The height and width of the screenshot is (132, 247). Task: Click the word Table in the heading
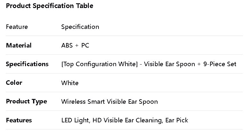pyautogui.click(x=85, y=6)
